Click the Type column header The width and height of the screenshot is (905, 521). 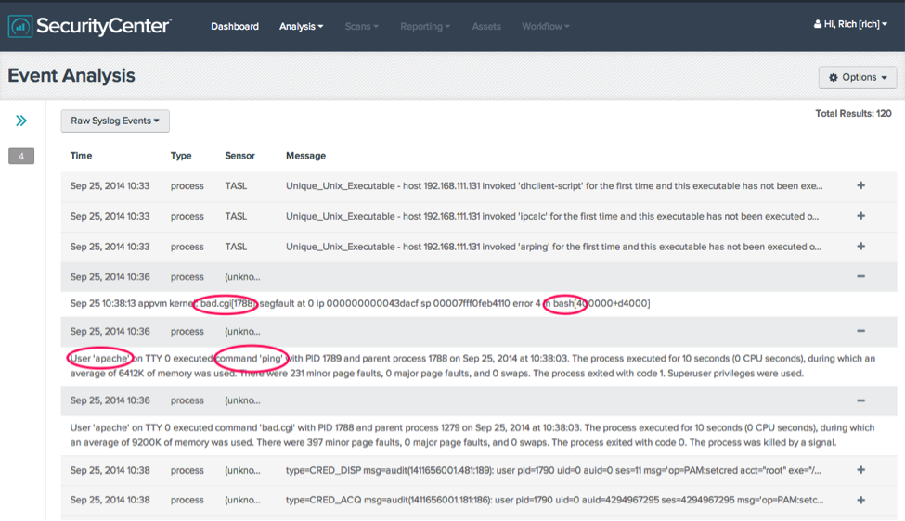tap(181, 156)
